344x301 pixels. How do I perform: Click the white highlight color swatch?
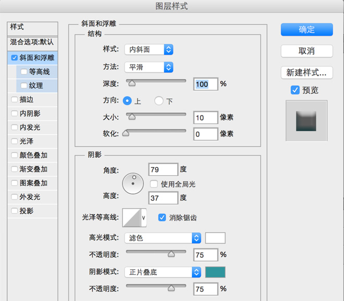(x=215, y=238)
